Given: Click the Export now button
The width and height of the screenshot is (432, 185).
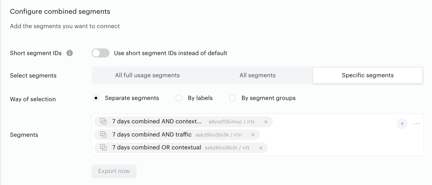Looking at the screenshot, I should [114, 171].
